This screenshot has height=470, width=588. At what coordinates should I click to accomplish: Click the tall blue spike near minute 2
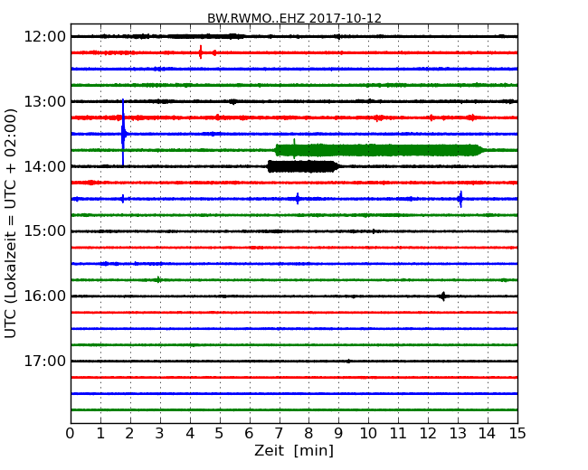(x=123, y=132)
